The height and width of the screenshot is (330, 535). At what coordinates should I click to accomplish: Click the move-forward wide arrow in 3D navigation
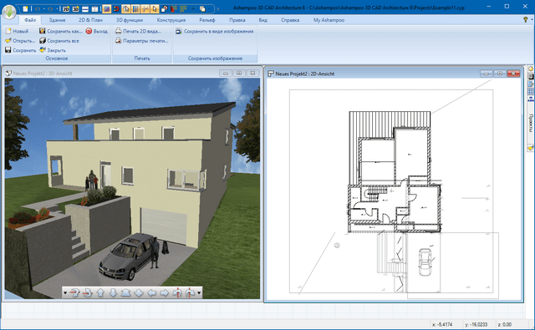(x=125, y=292)
